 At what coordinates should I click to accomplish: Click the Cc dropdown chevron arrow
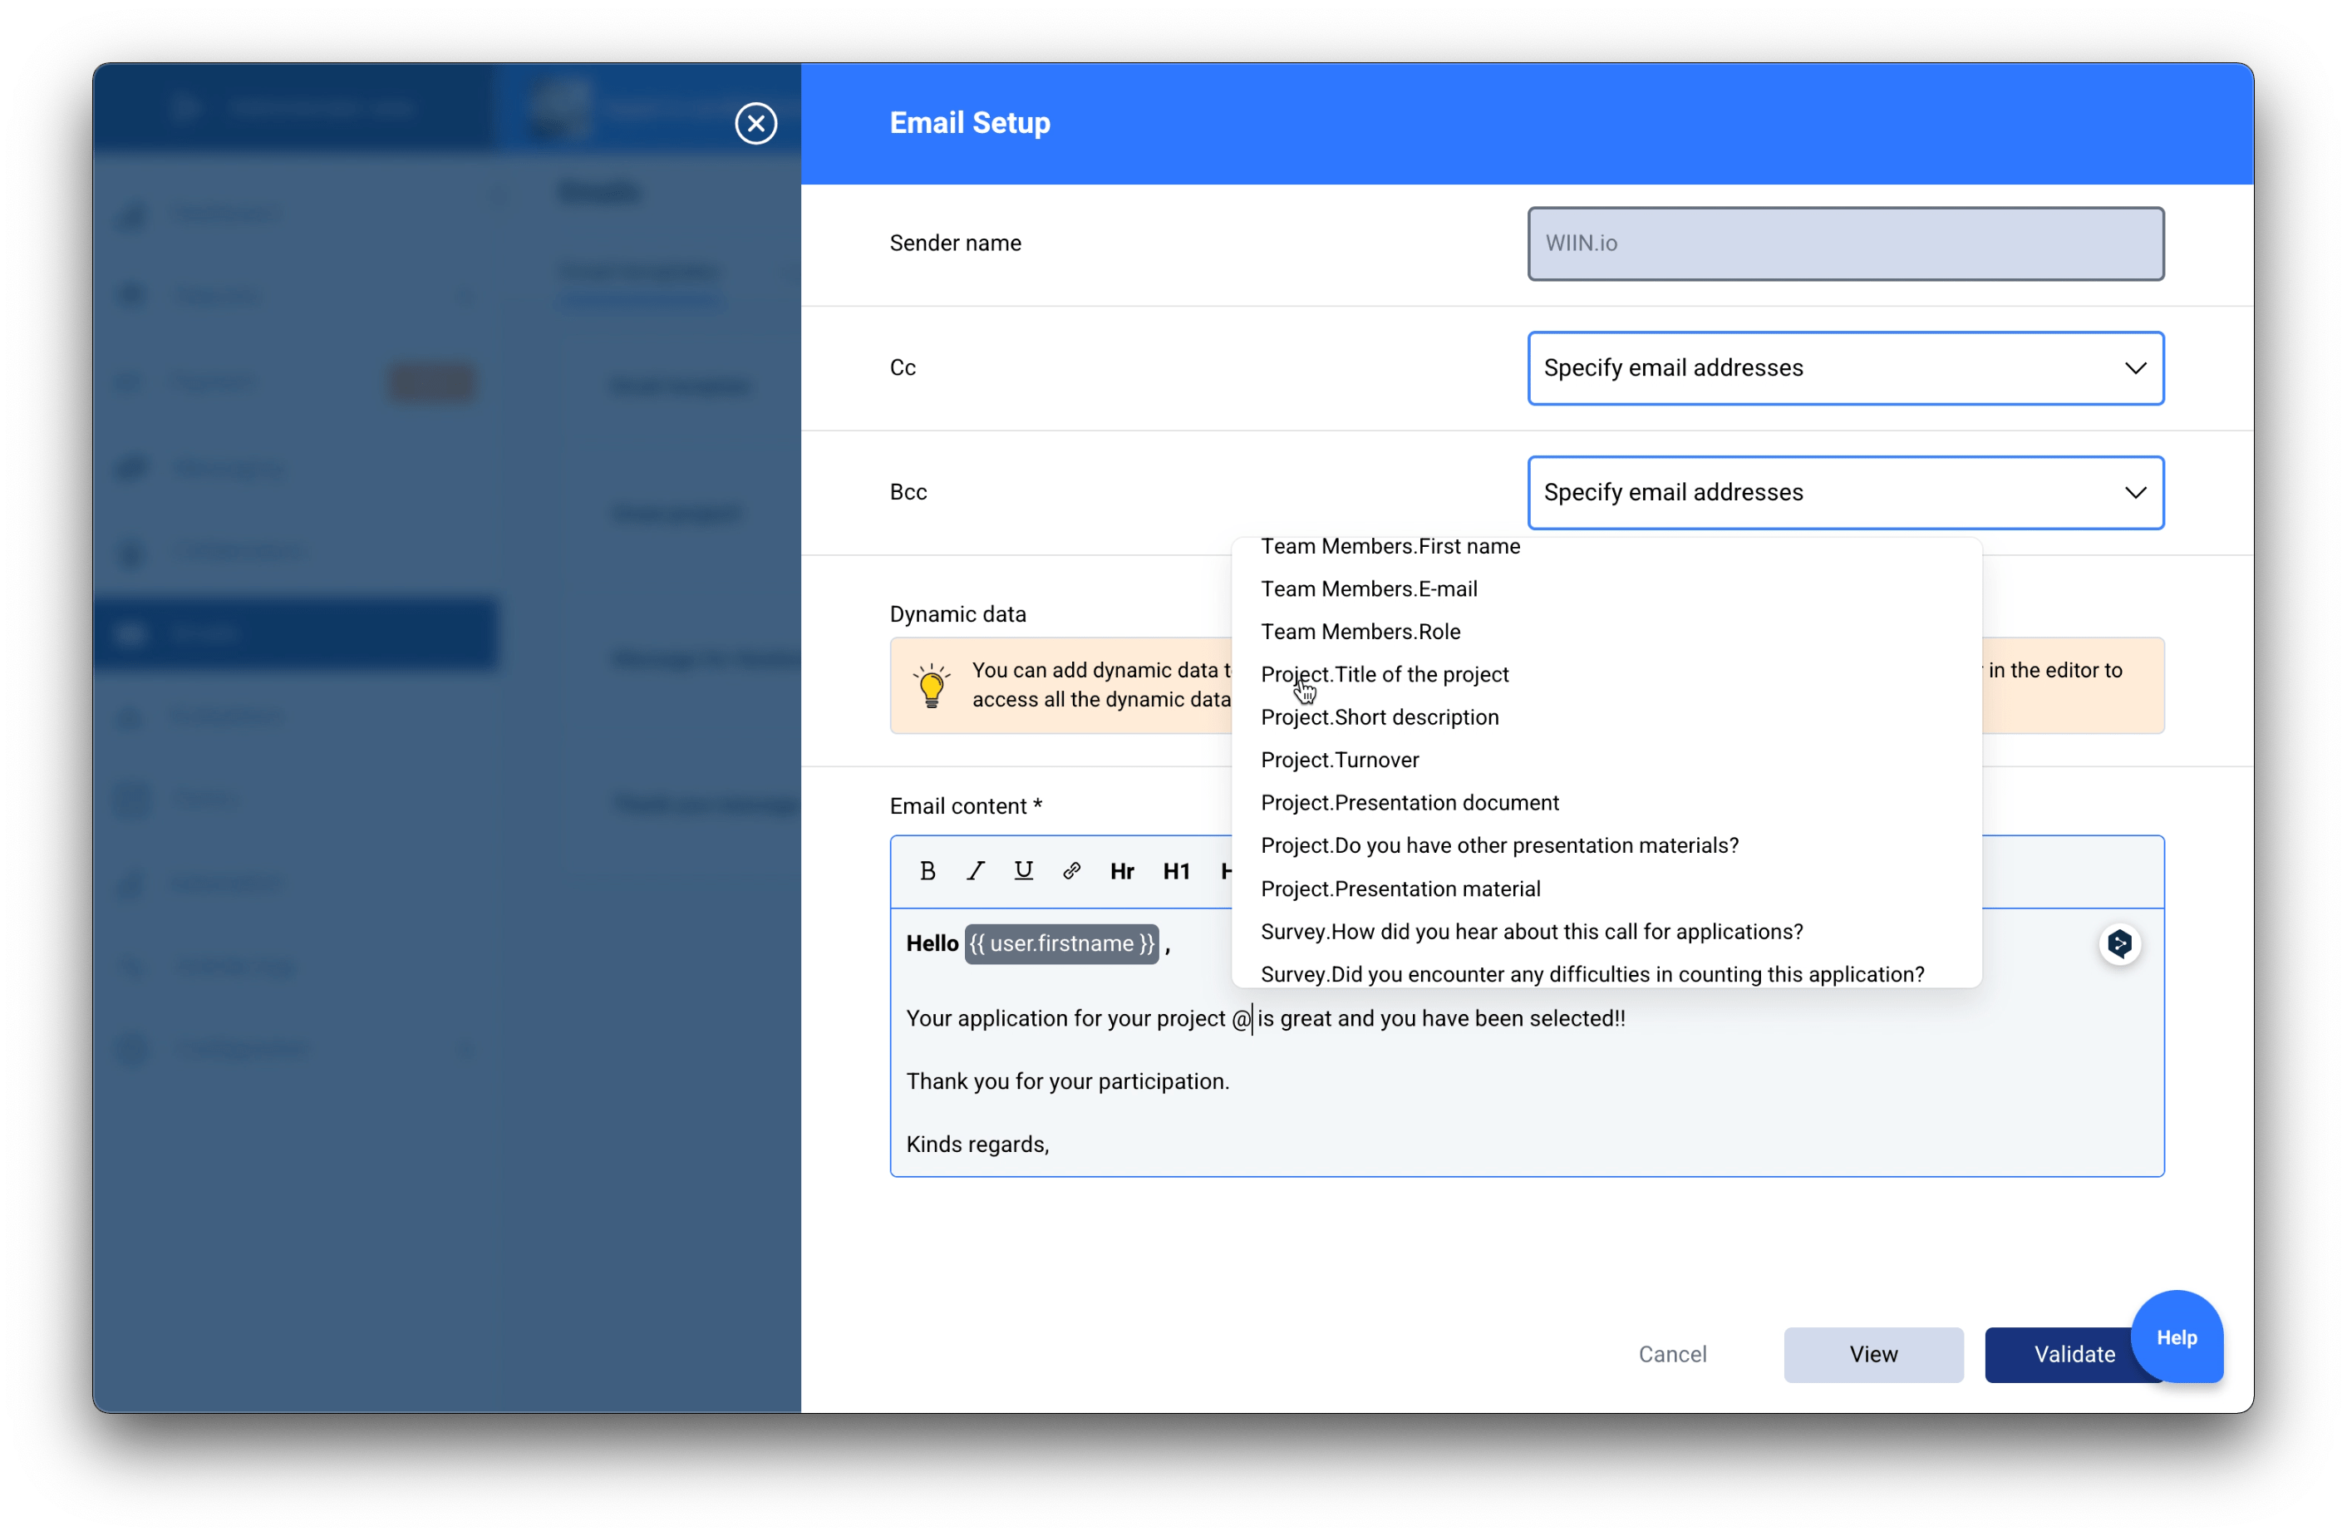[2135, 368]
